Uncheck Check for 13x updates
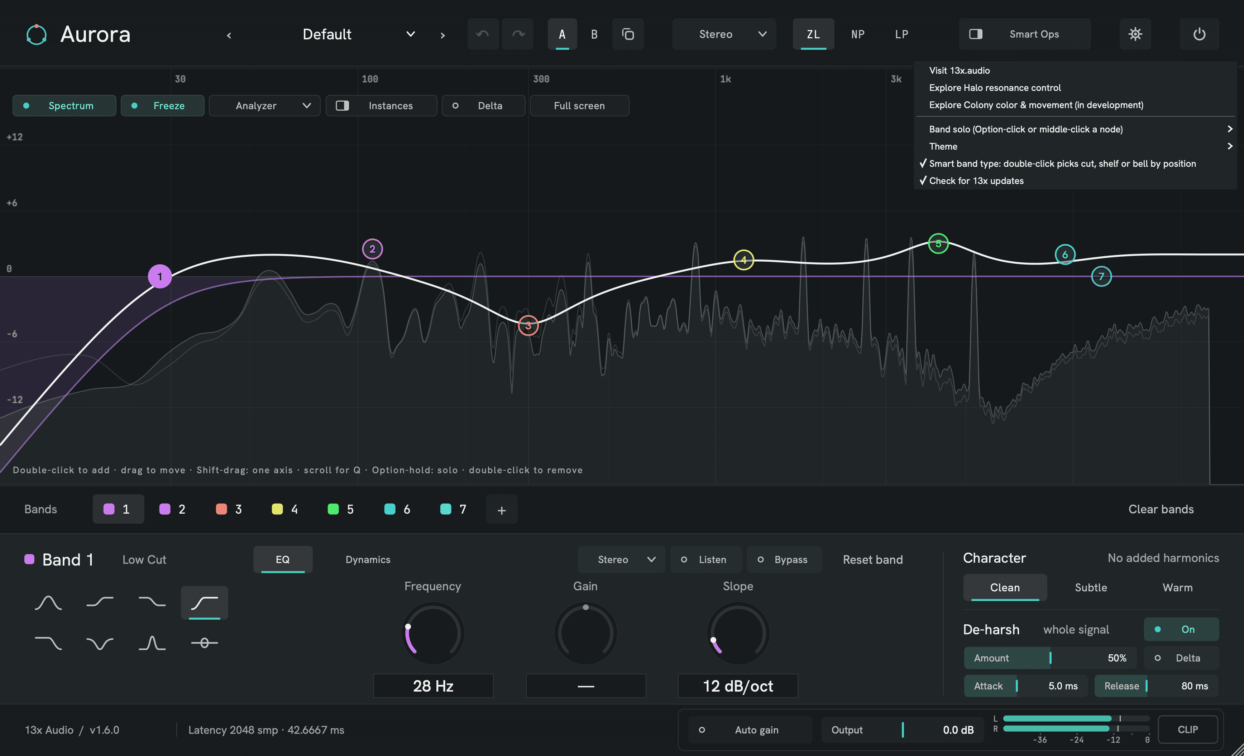The width and height of the screenshot is (1244, 756). click(1075, 180)
